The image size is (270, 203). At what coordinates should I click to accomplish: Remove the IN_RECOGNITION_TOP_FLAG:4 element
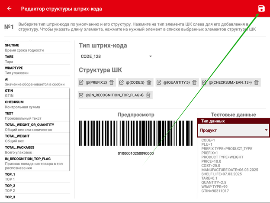pyautogui.click(x=148, y=95)
